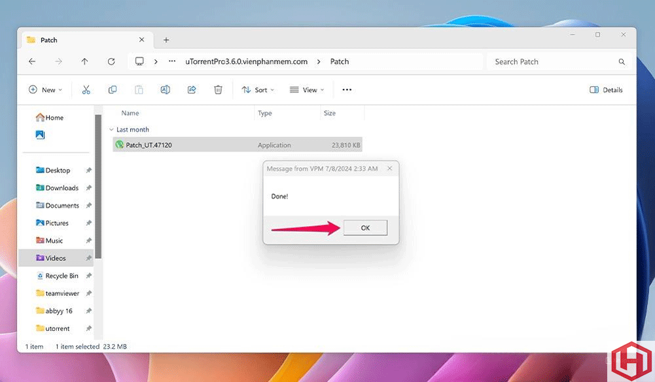Open Recycle Bin in the sidebar

pyautogui.click(x=57, y=276)
